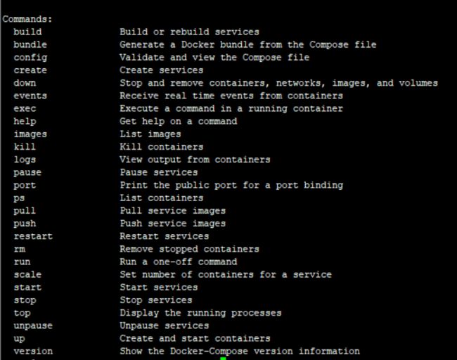
Task: Click on the 'images' command
Action: pos(30,134)
